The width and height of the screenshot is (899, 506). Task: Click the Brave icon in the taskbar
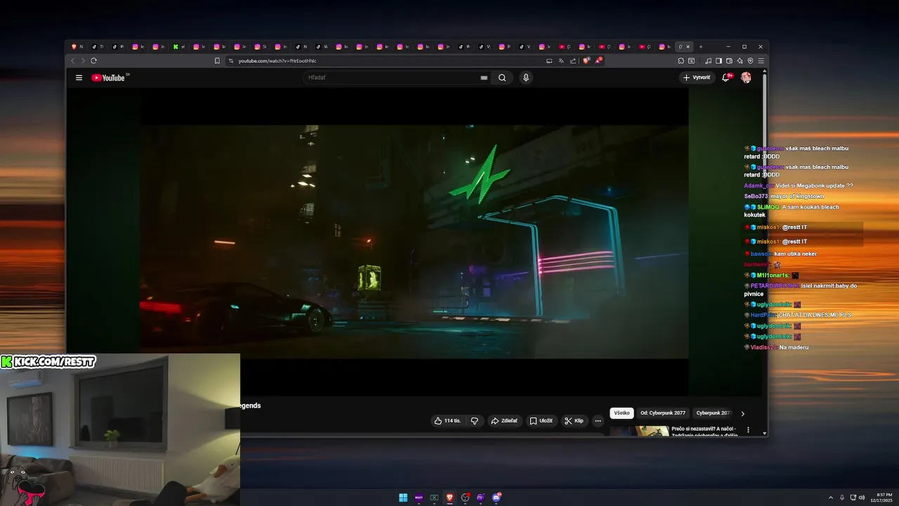click(449, 498)
